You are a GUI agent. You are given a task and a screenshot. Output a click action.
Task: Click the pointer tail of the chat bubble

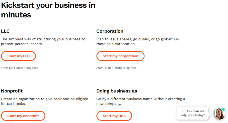[x=210, y=114]
